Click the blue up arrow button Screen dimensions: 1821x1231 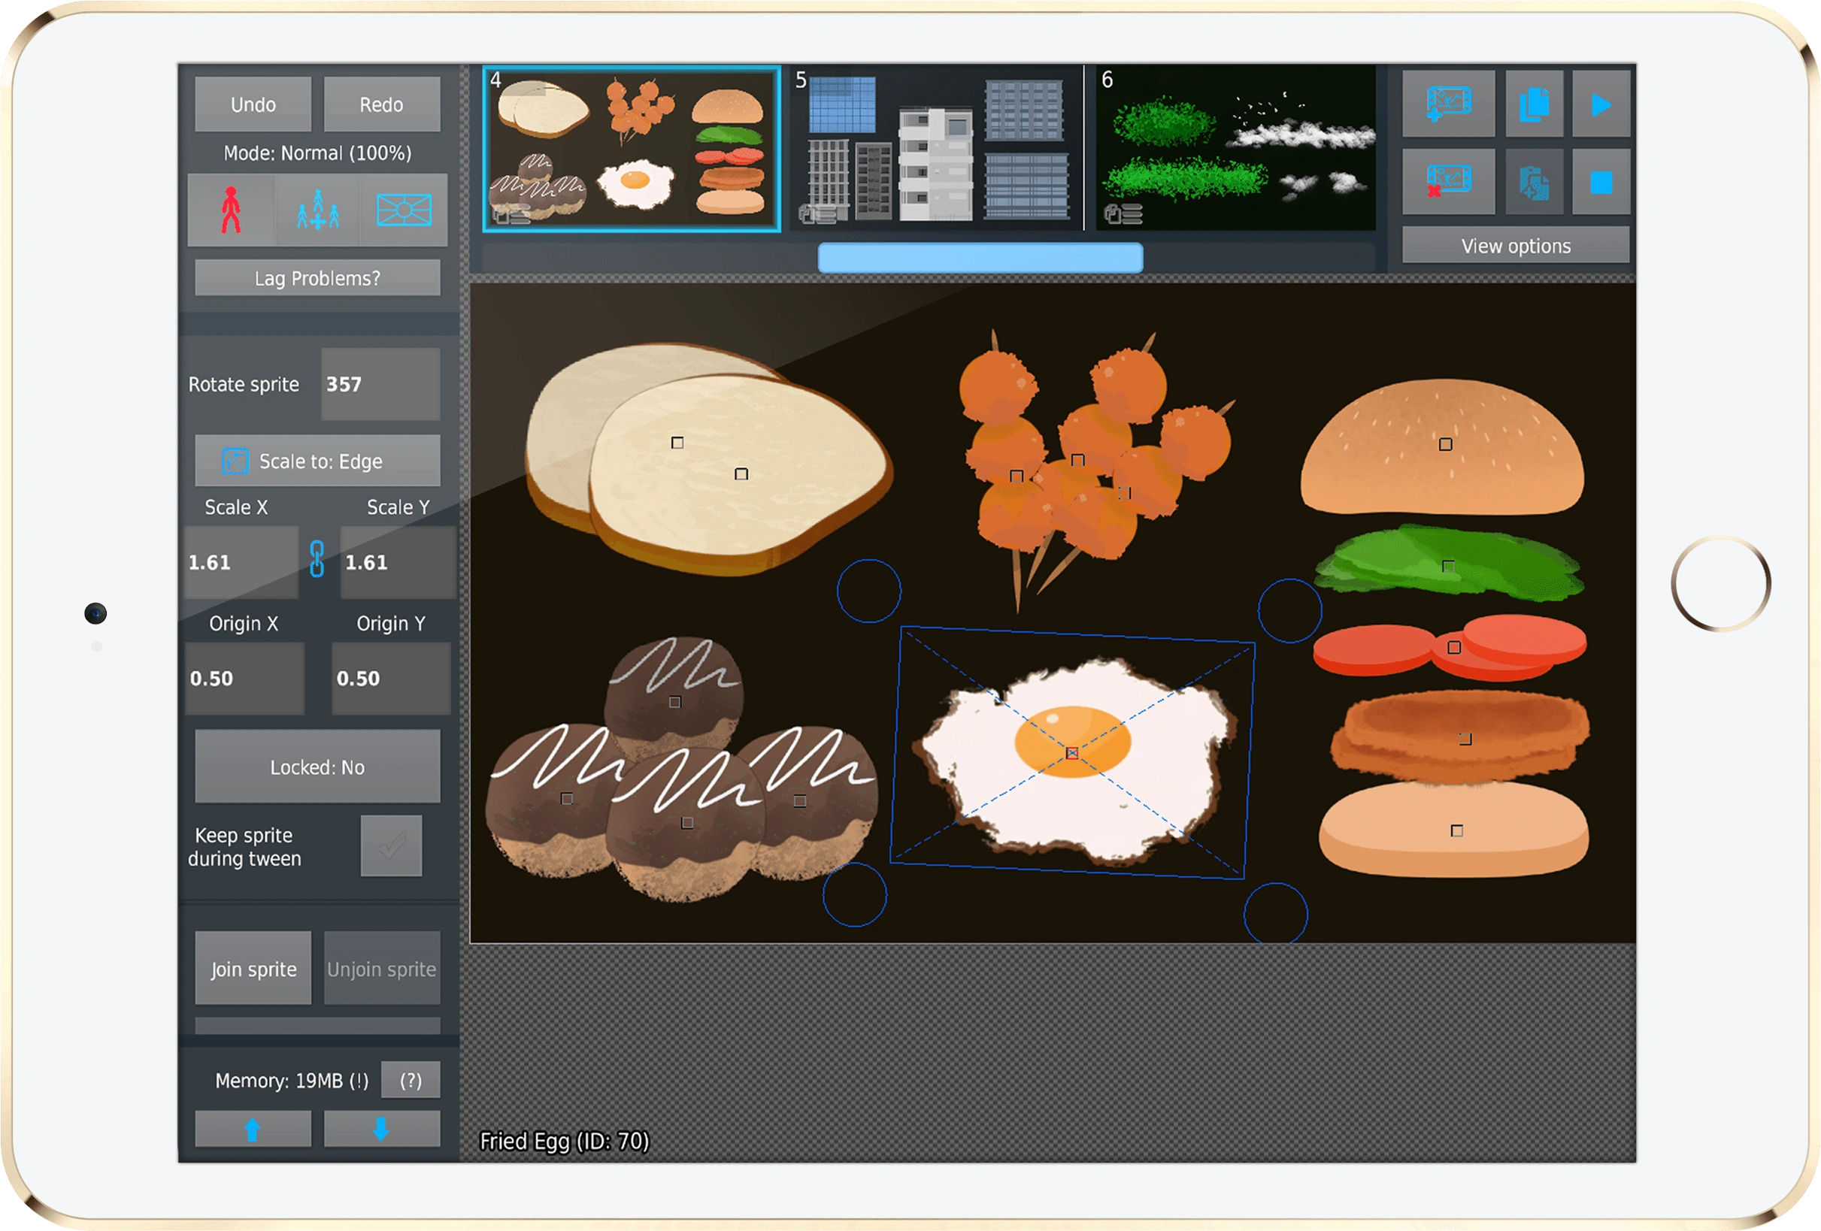coord(253,1129)
